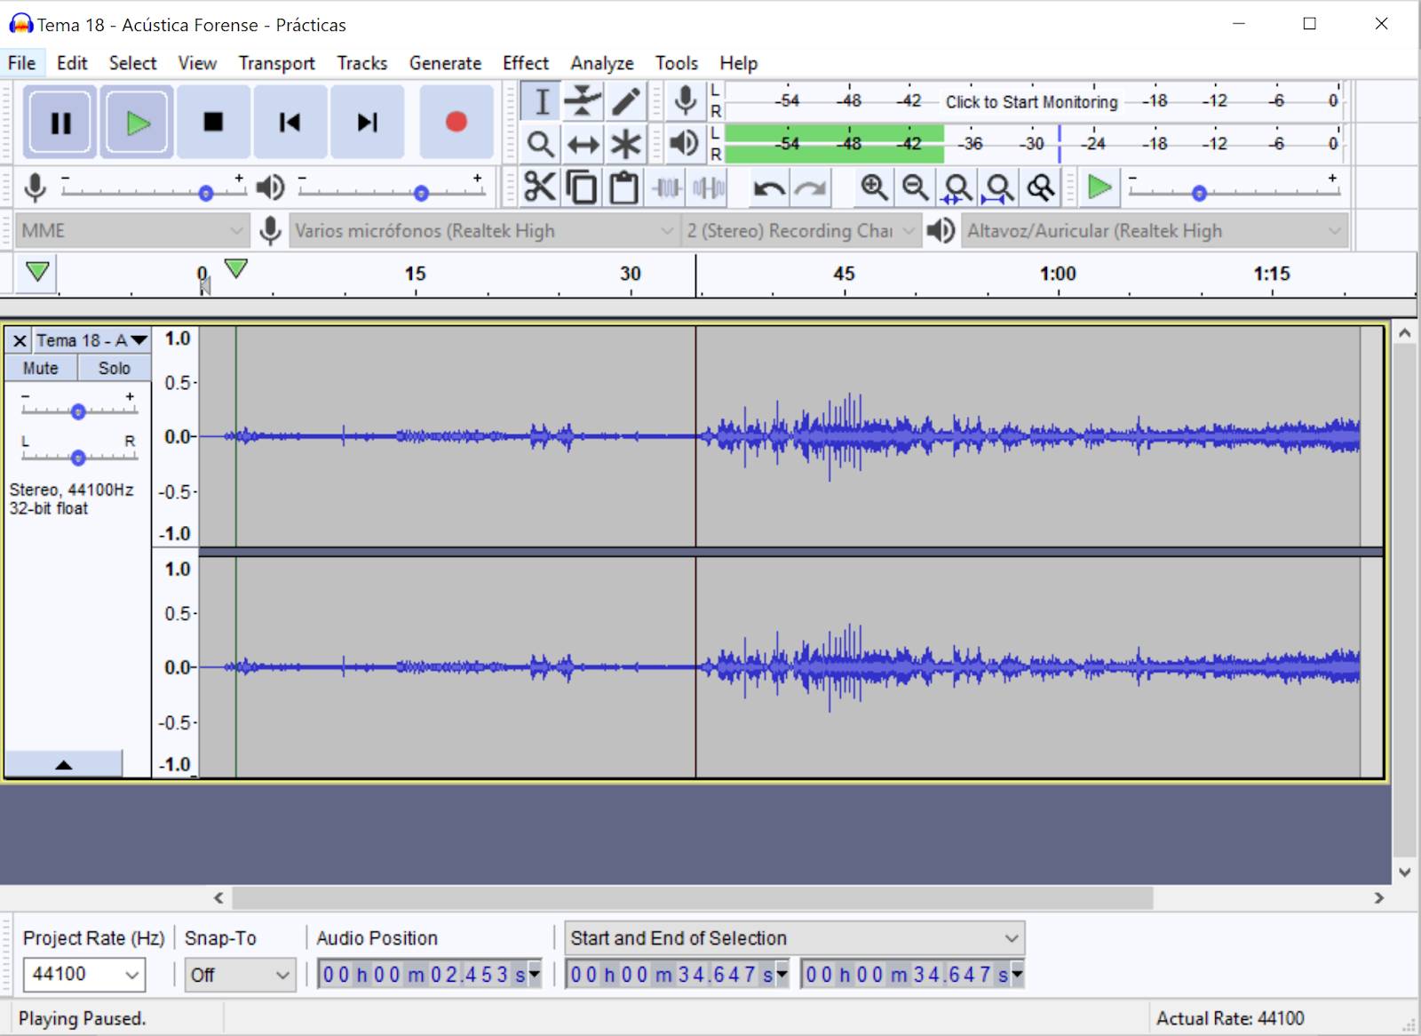Fit selection to width icon

click(957, 187)
